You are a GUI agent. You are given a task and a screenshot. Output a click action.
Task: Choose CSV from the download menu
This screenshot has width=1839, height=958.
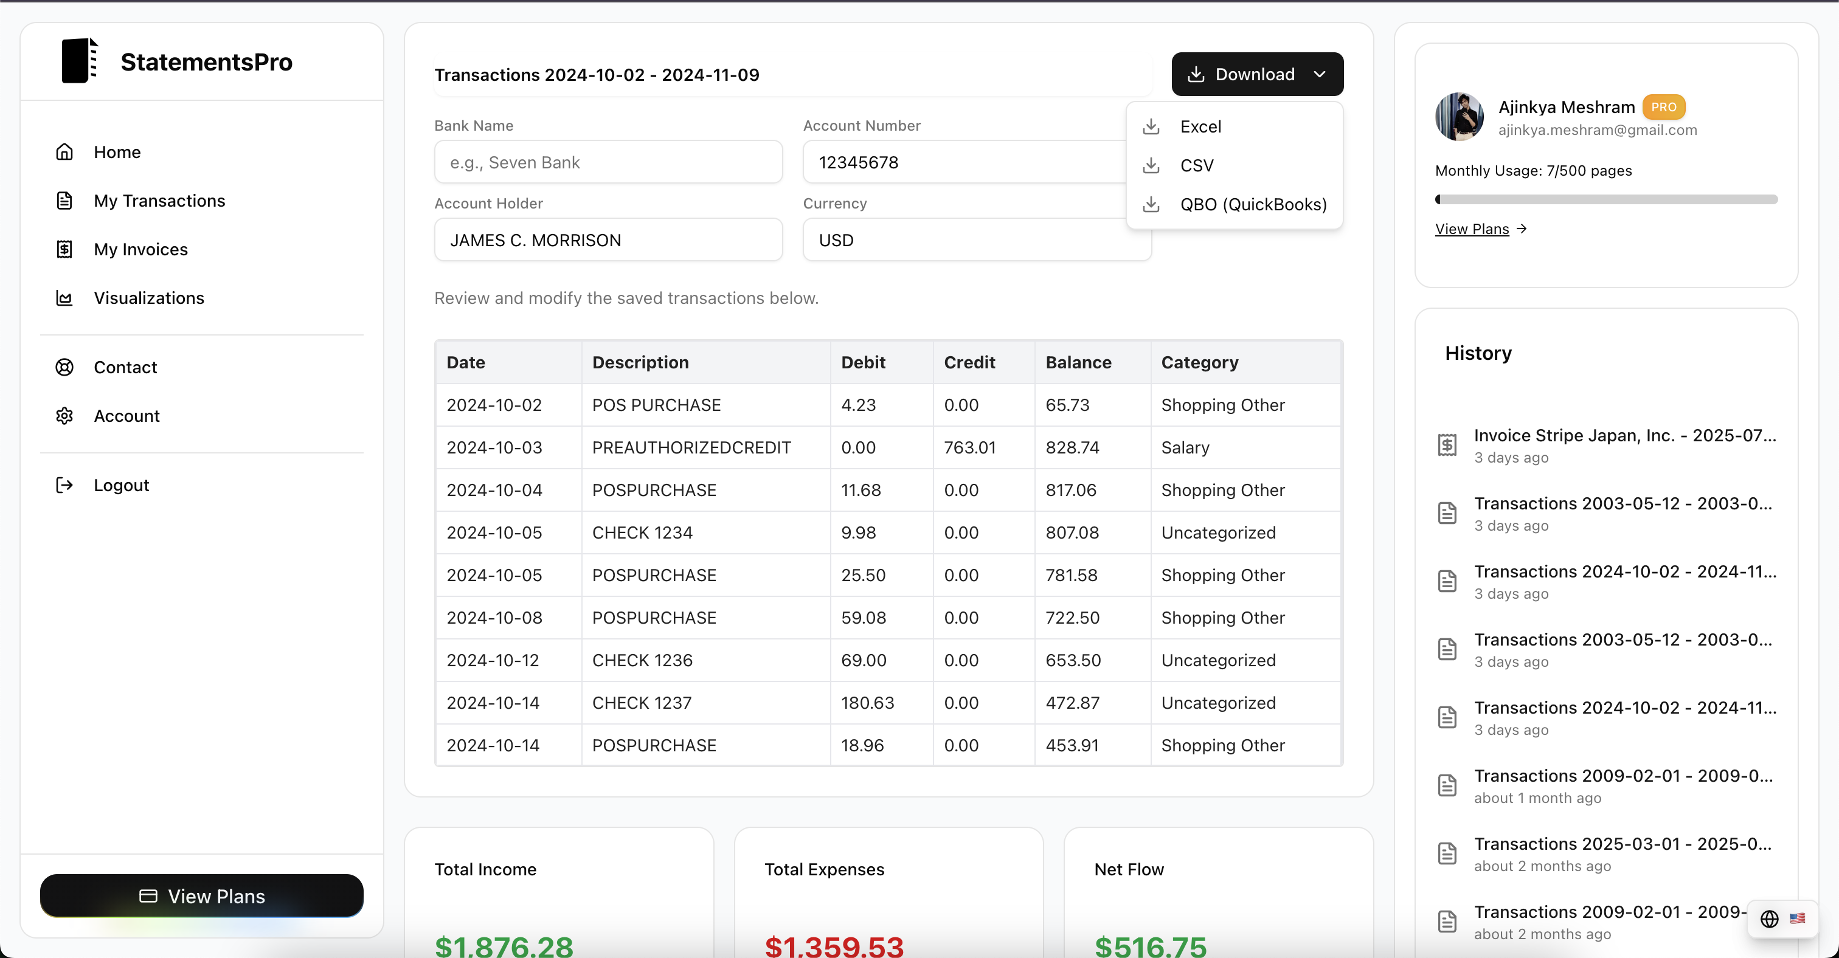1199,165
